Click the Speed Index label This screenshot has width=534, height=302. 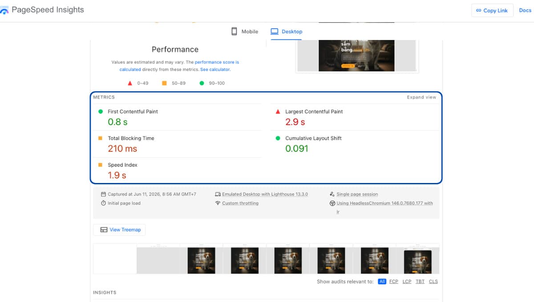122,165
